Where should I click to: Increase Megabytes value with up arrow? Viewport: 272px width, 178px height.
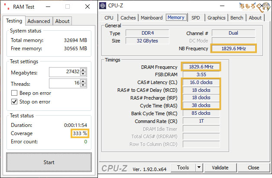pos(83,70)
